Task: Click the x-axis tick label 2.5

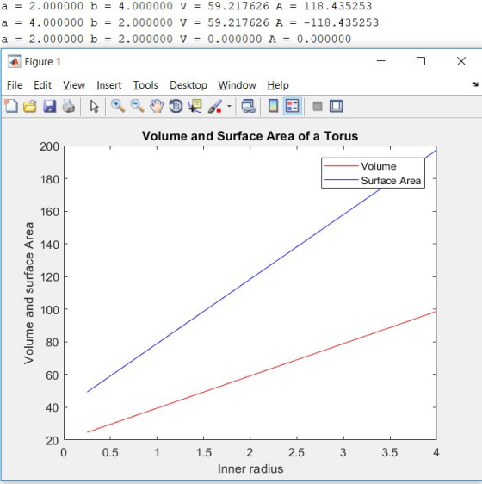Action: [296, 452]
